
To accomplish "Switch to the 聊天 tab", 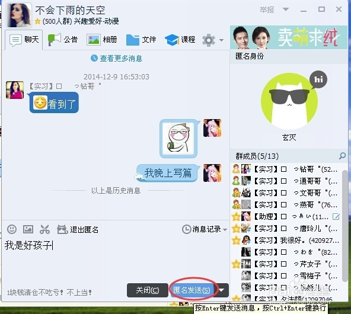I will [24, 40].
